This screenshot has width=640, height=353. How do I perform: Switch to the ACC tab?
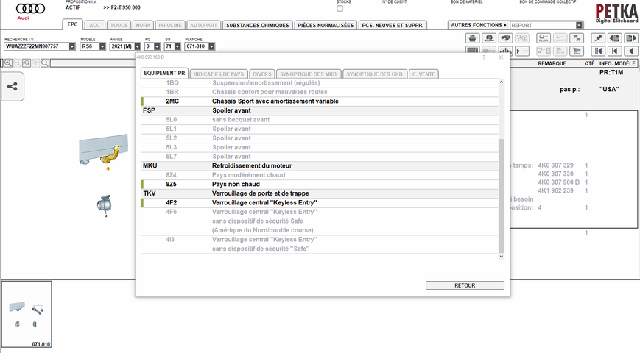pyautogui.click(x=95, y=25)
